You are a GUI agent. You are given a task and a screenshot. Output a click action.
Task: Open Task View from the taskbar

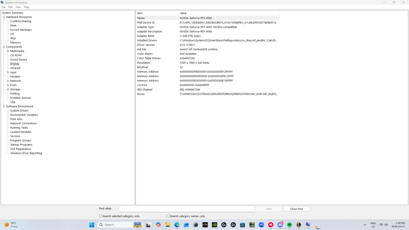[x=148, y=225]
